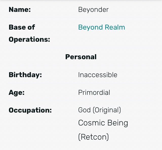Select the Birthday: label
Screen dimensions: 162x150
point(25,75)
